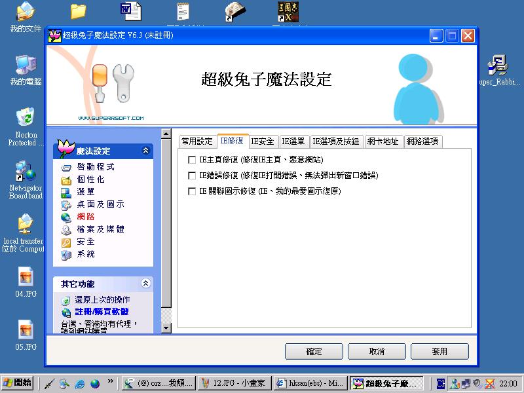Image resolution: width=524 pixels, height=393 pixels.
Task: Open 我的文件 desktop icon
Action: pos(26,17)
